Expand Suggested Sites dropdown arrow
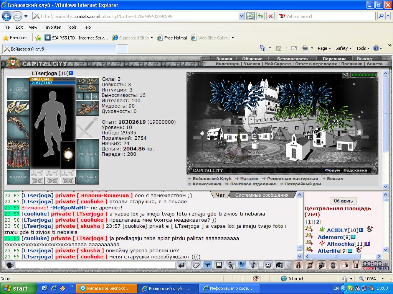This screenshot has width=393, height=294. click(x=152, y=38)
